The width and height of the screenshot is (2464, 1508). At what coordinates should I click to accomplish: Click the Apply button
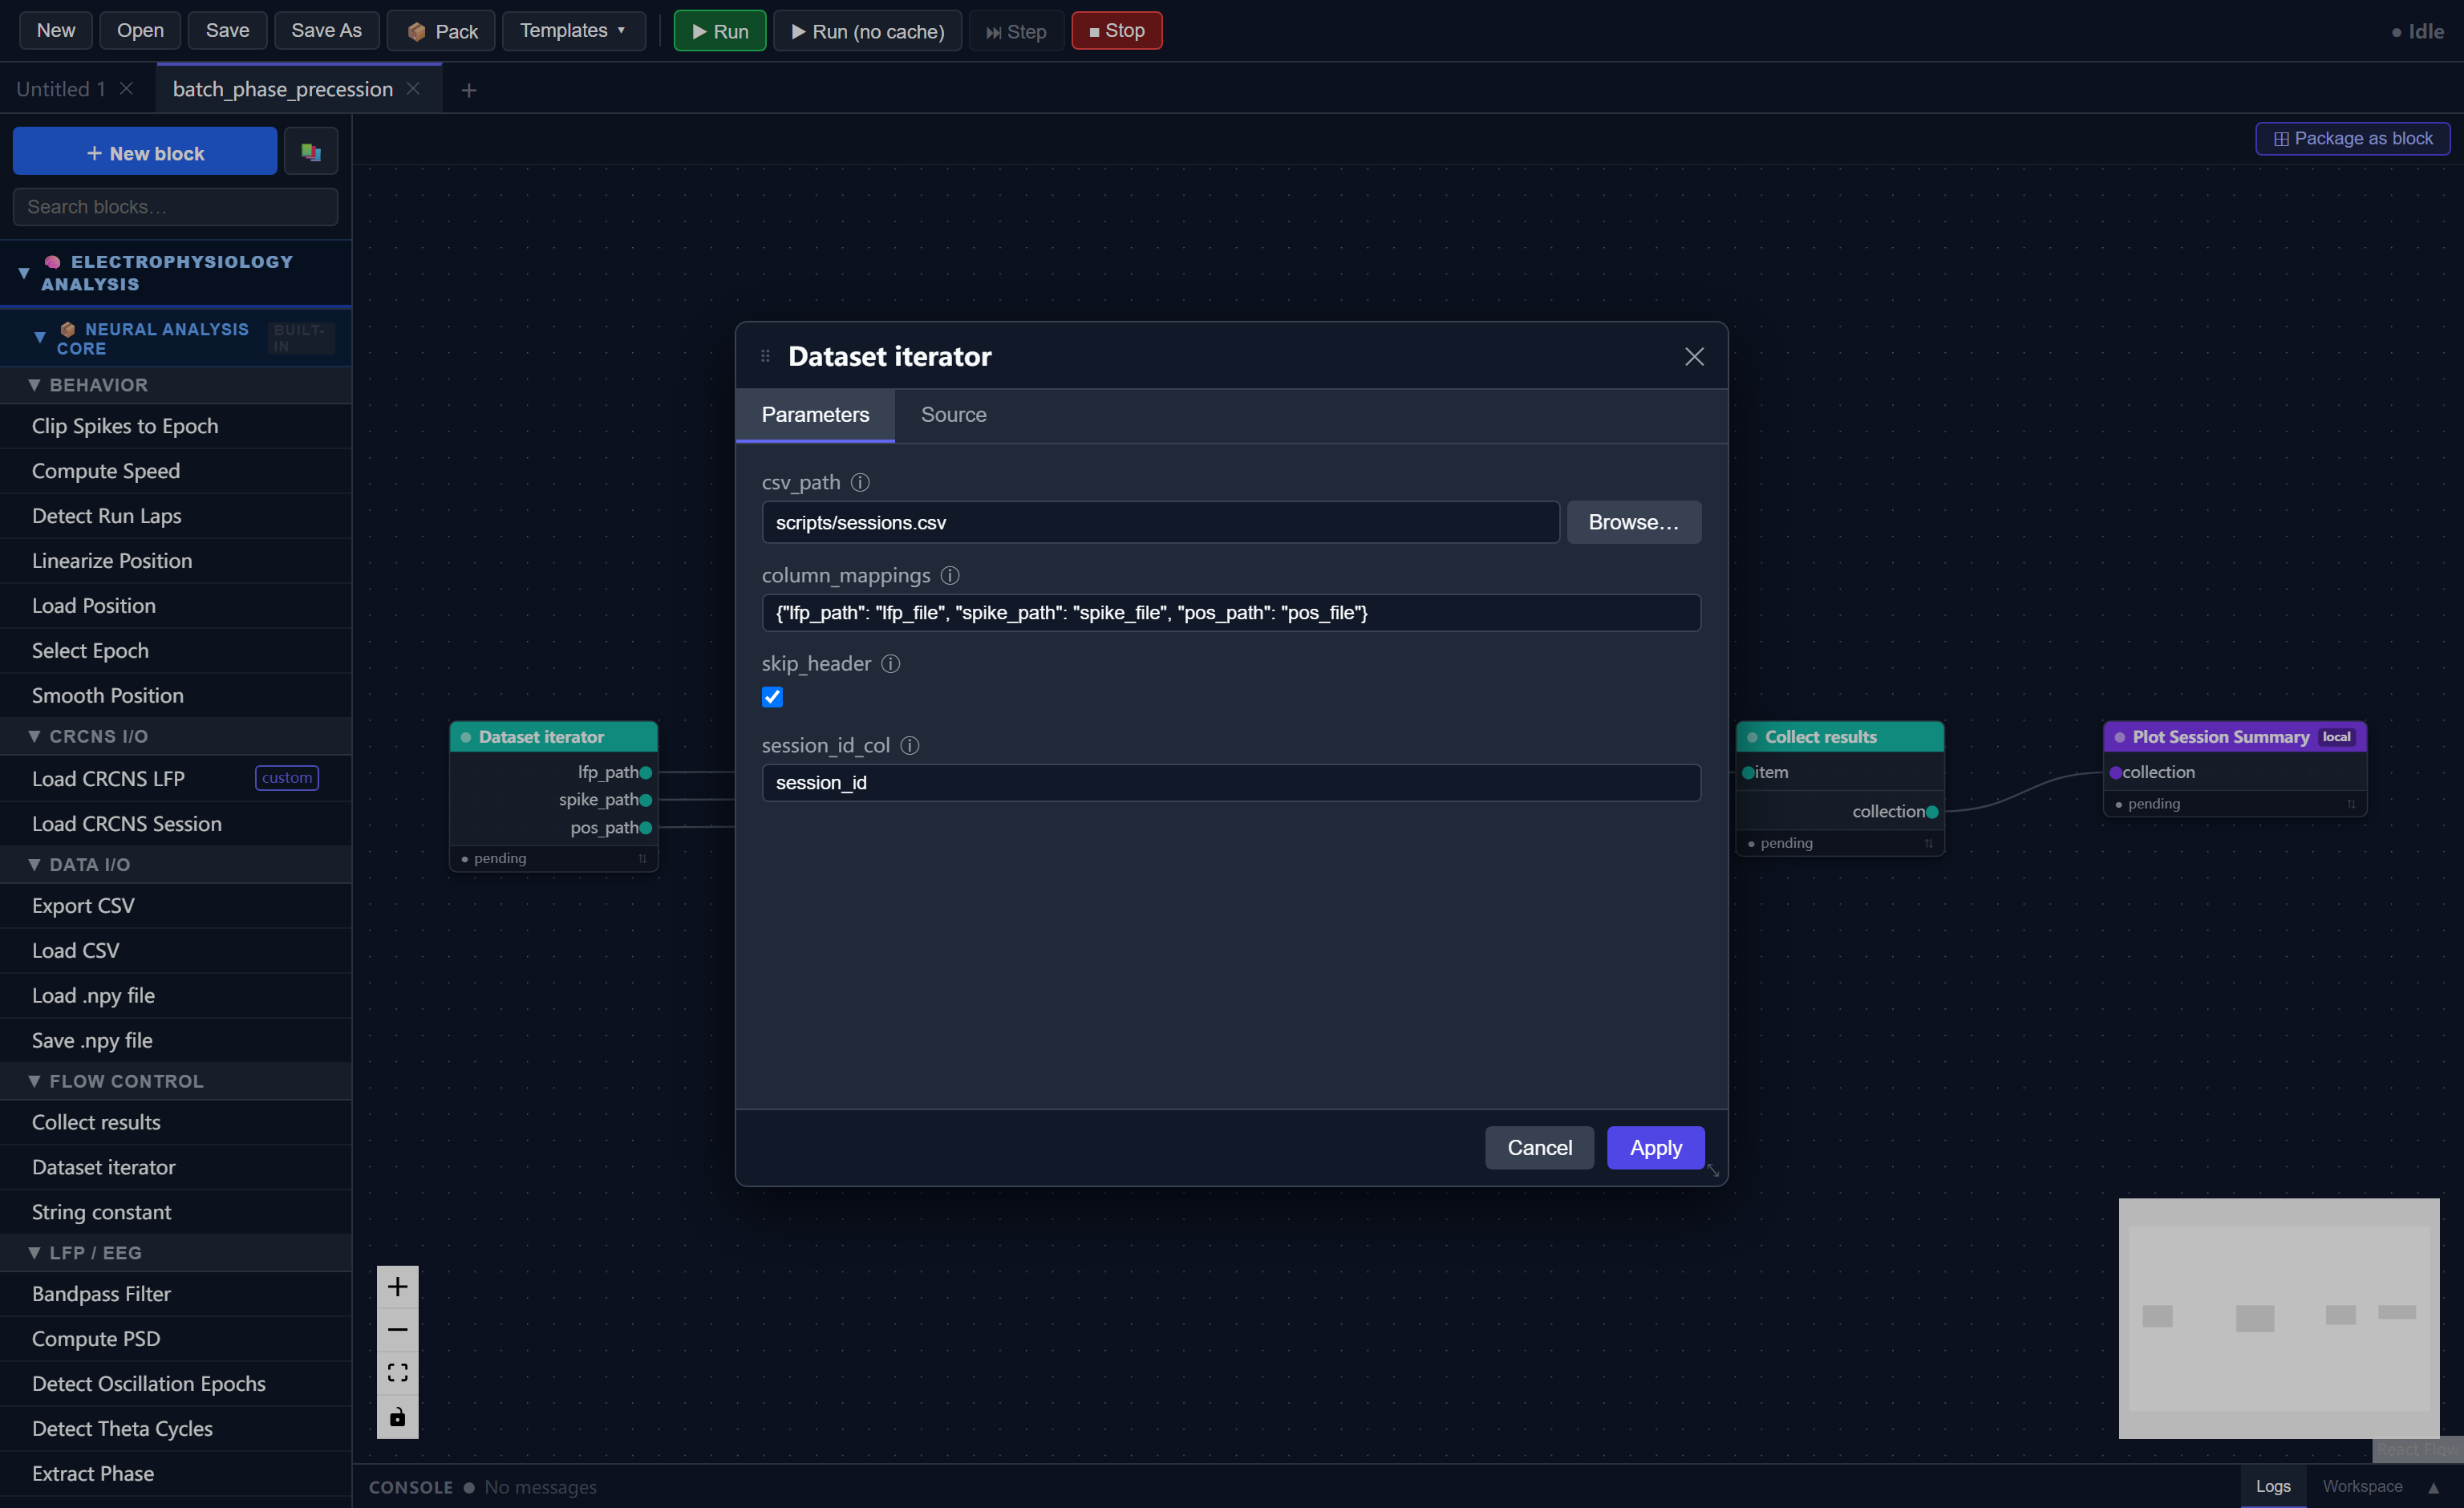tap(1655, 1148)
